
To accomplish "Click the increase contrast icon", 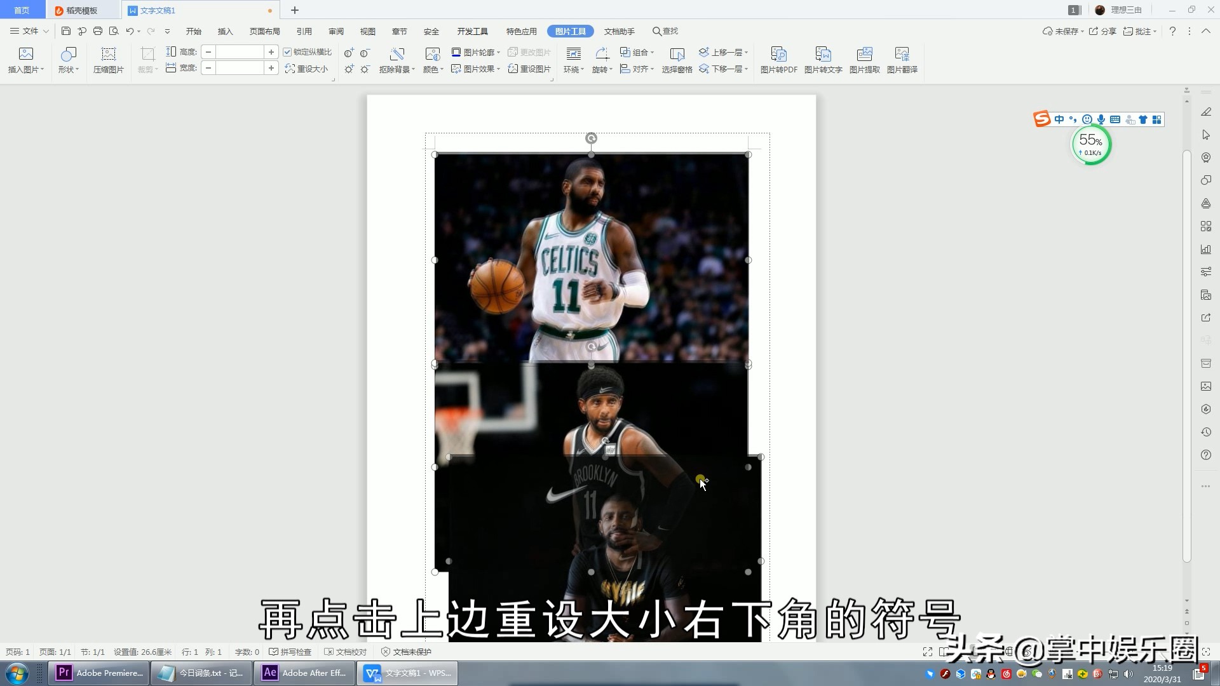I will 349,53.
